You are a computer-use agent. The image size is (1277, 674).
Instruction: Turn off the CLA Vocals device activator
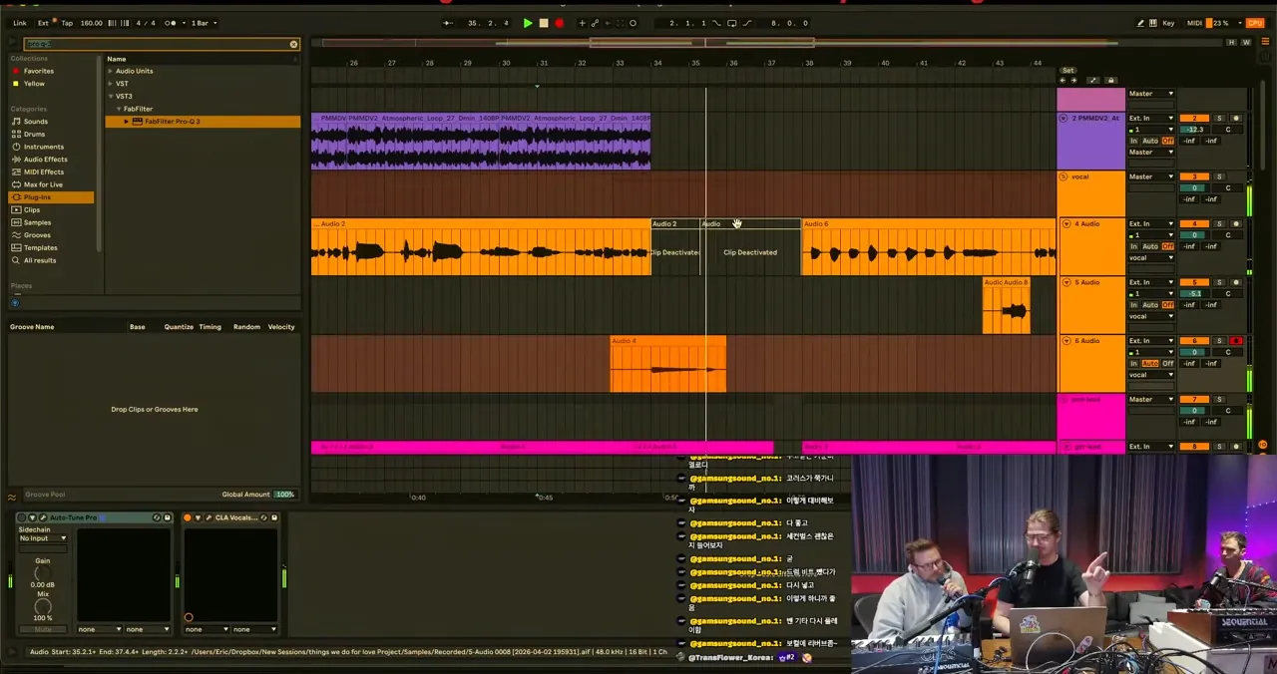187,517
